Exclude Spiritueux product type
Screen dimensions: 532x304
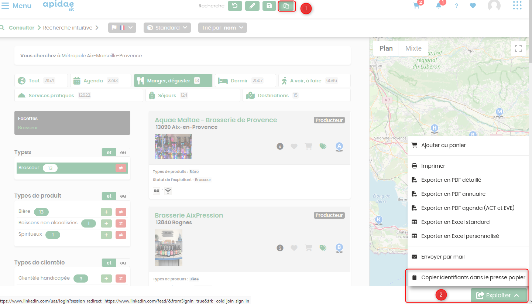pyautogui.click(x=121, y=235)
